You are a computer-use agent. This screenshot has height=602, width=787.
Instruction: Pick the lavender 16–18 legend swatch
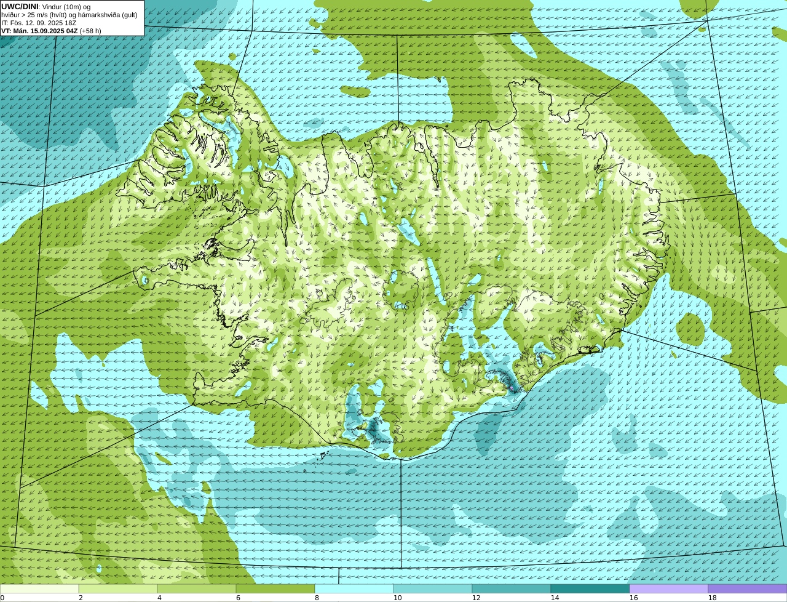(x=669, y=589)
